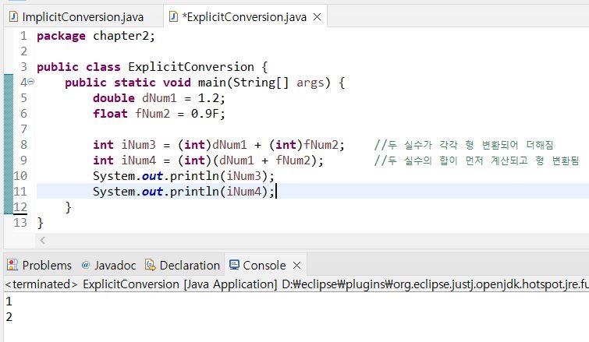Click variable iNum3 in line 8 declaration
The height and width of the screenshot is (342, 589).
(x=138, y=145)
